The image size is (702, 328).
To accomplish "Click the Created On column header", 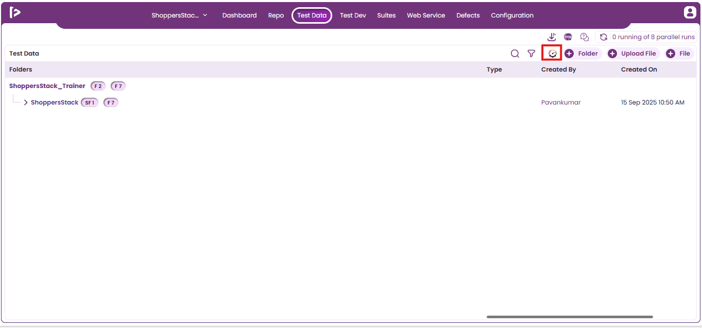I will pos(639,70).
